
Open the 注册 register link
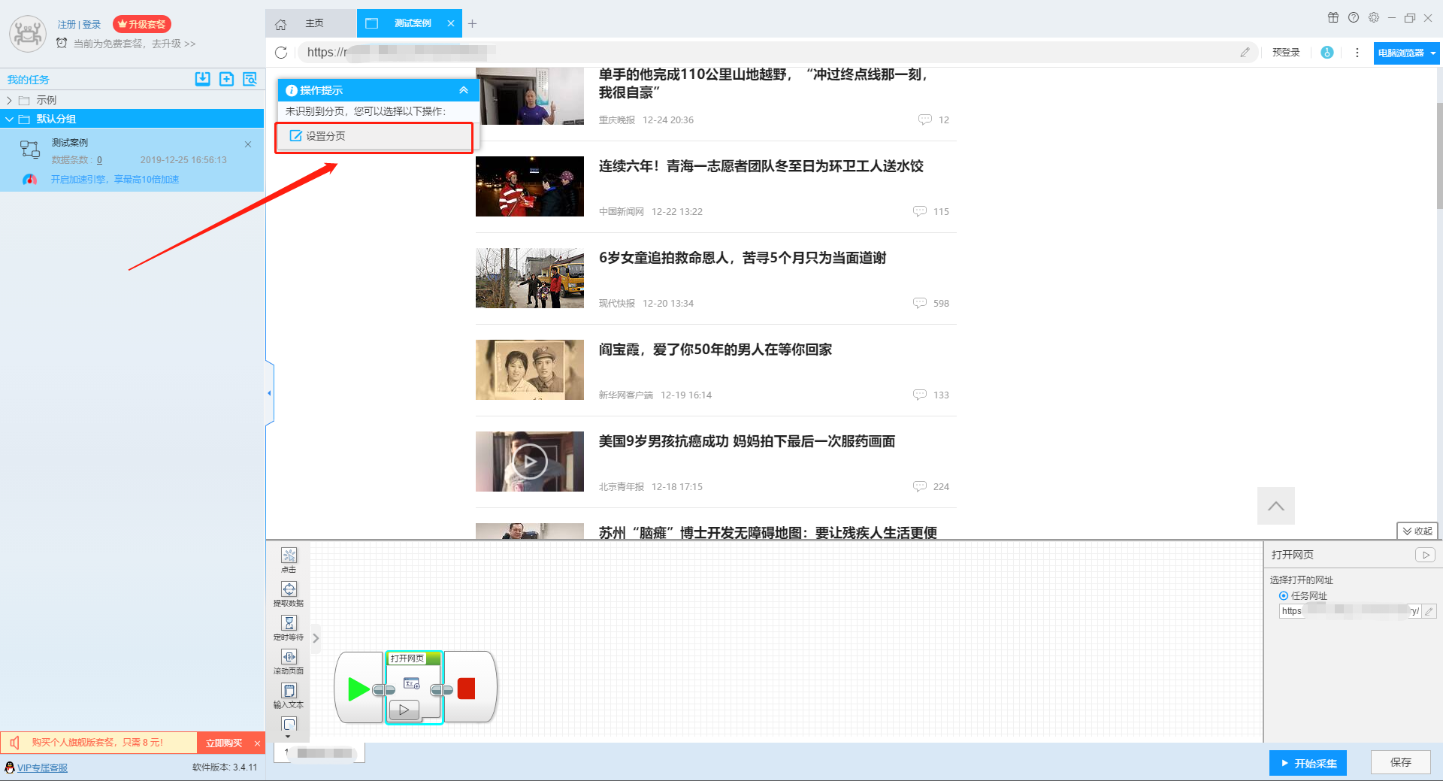[66, 24]
